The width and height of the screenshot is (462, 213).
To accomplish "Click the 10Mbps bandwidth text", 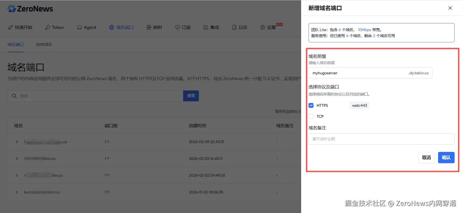I will coord(364,30).
